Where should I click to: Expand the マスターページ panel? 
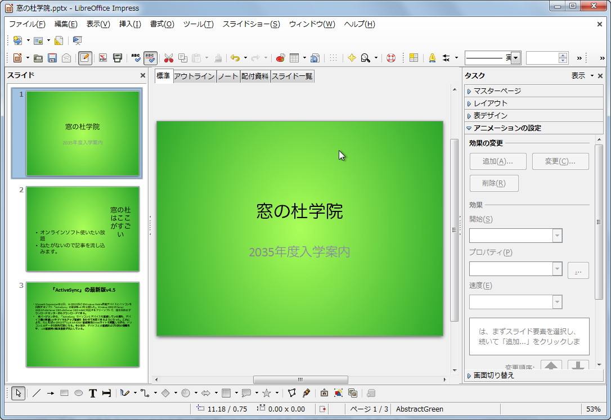point(498,90)
